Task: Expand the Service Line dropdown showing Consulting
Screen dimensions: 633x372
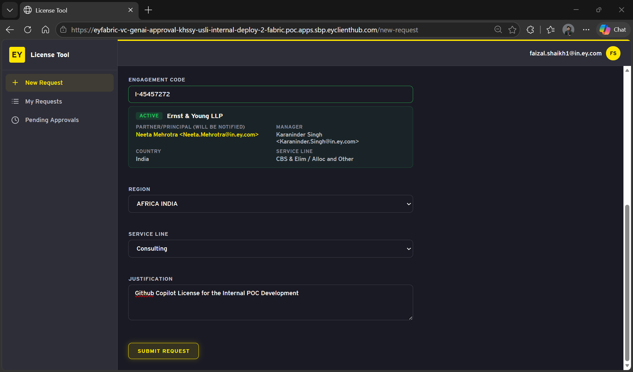Action: 271,249
